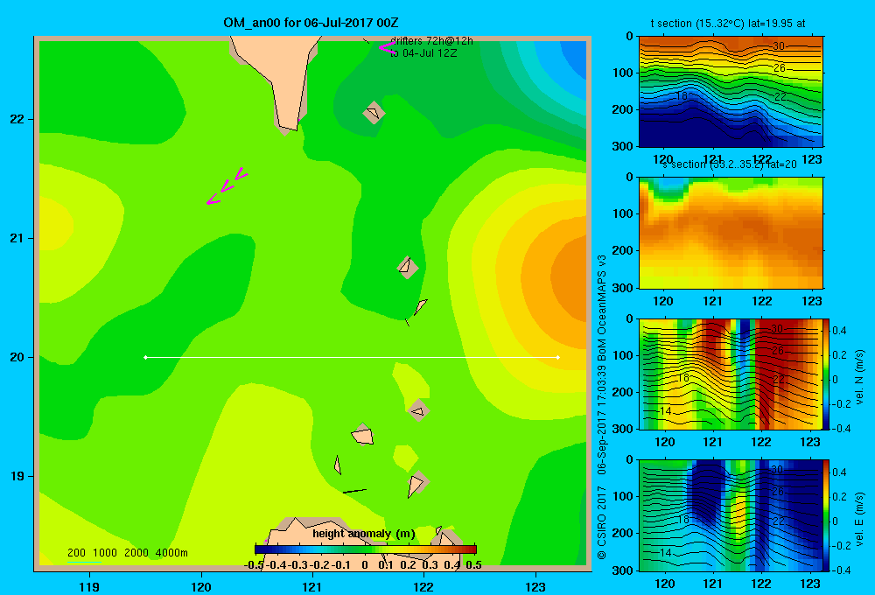Click the "200 1000 2000 4000m" depth contour legend
The image size is (875, 595).
(x=127, y=553)
